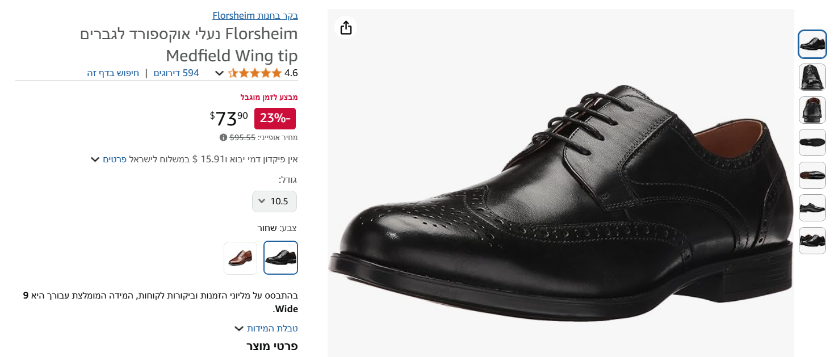Click the search this page link
This screenshot has height=357, width=834.
[113, 73]
